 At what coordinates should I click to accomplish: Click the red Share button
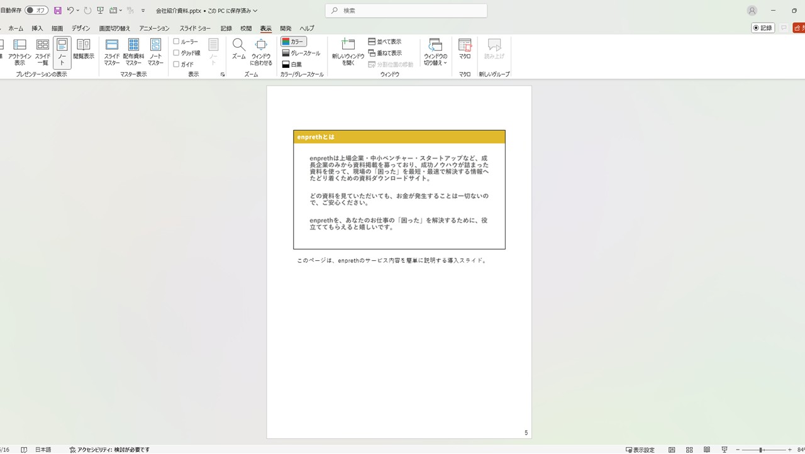pos(799,28)
